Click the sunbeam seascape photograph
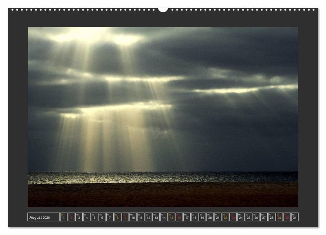This screenshot has width=326, height=235. tap(163, 117)
